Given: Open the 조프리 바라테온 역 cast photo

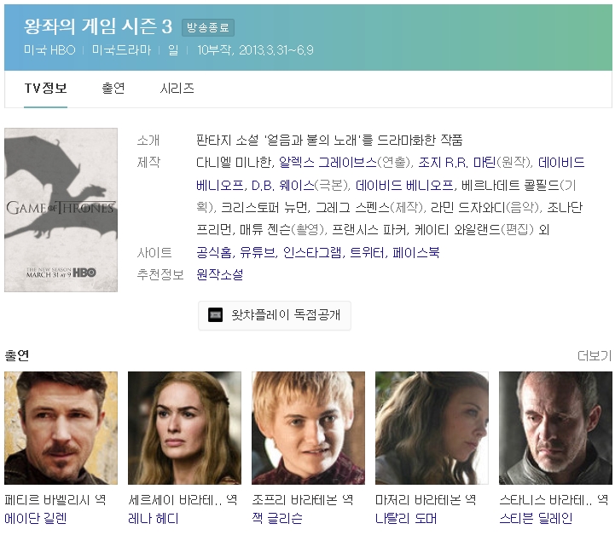Looking at the screenshot, I should pyautogui.click(x=308, y=428).
